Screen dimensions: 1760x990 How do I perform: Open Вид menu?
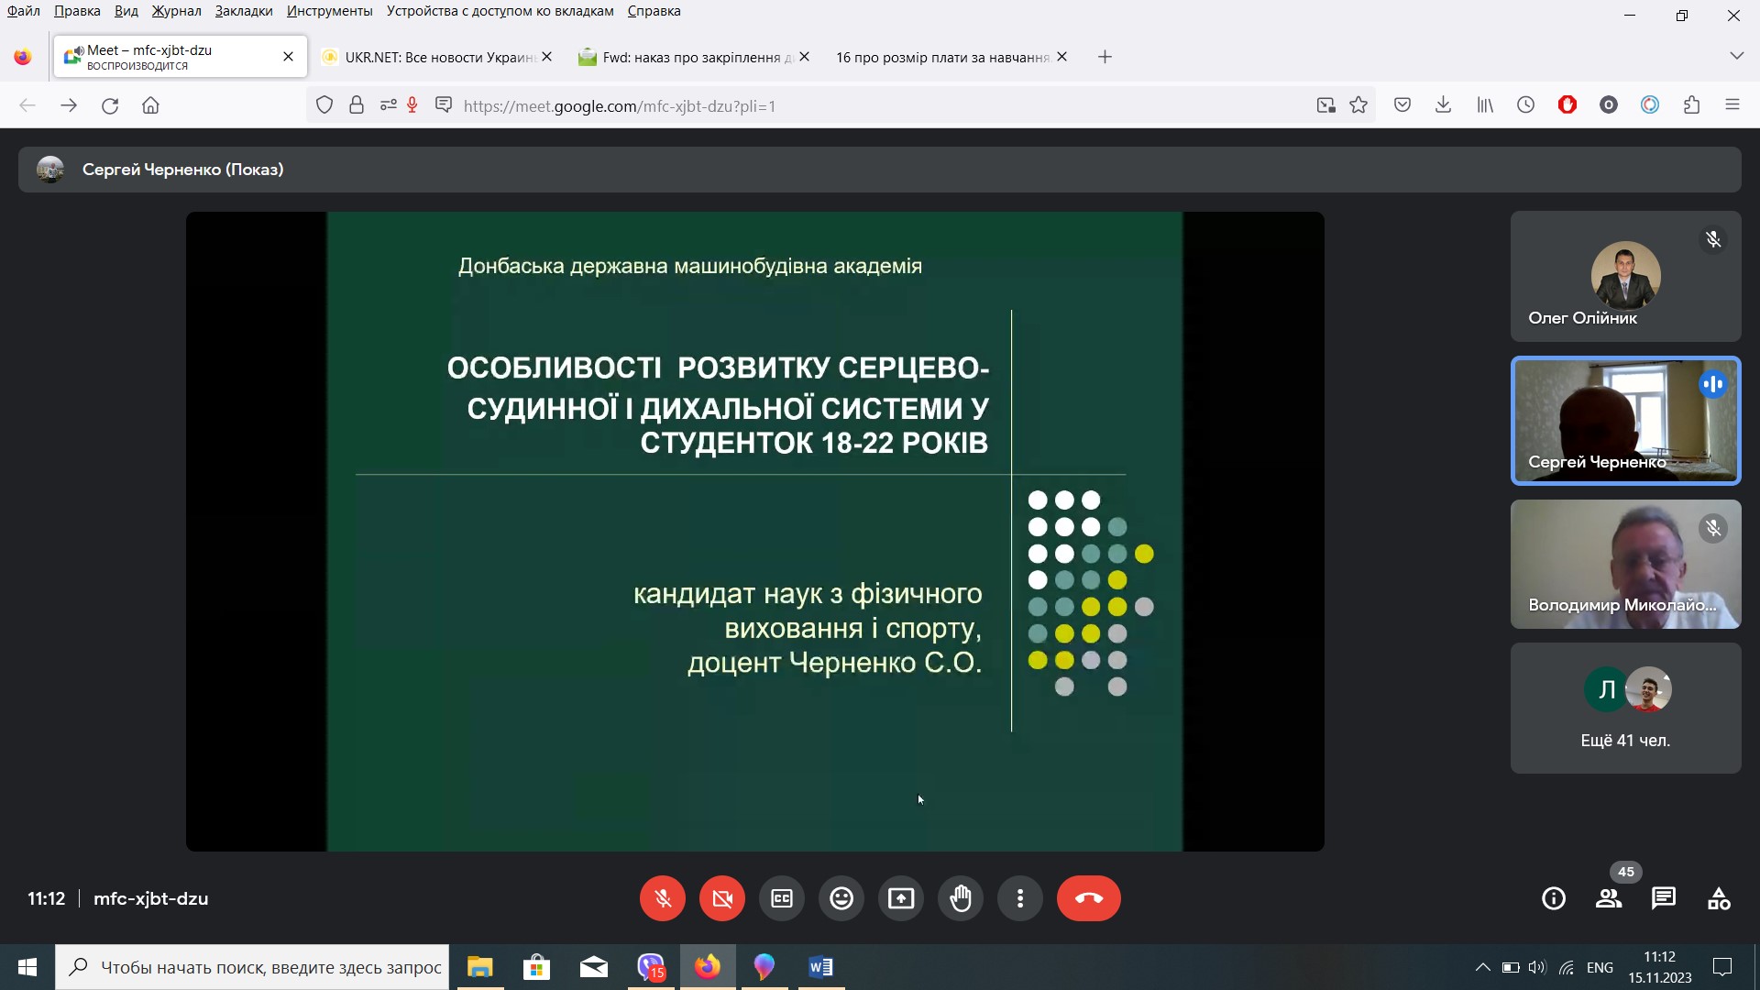click(x=126, y=11)
